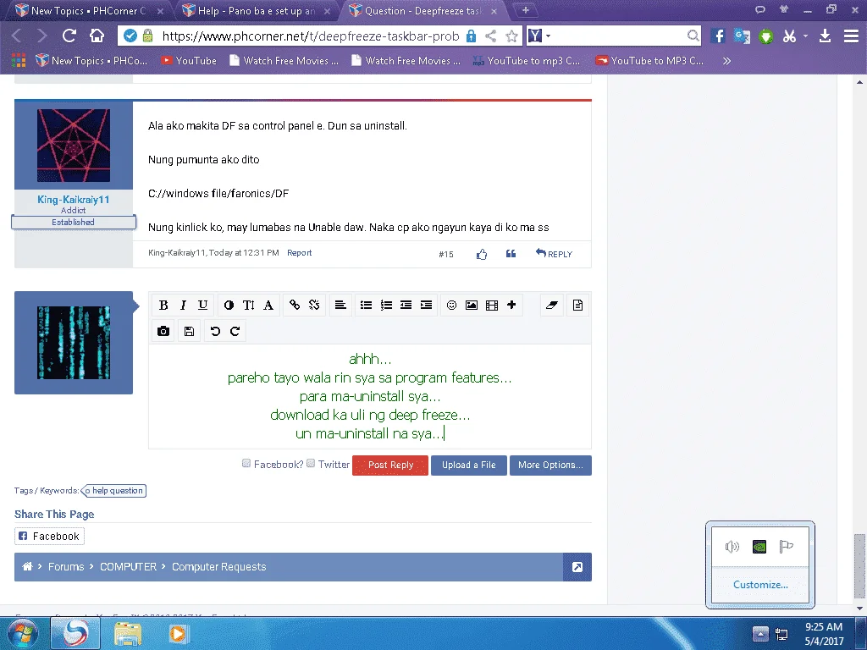Share page via Facebook button

pos(49,536)
